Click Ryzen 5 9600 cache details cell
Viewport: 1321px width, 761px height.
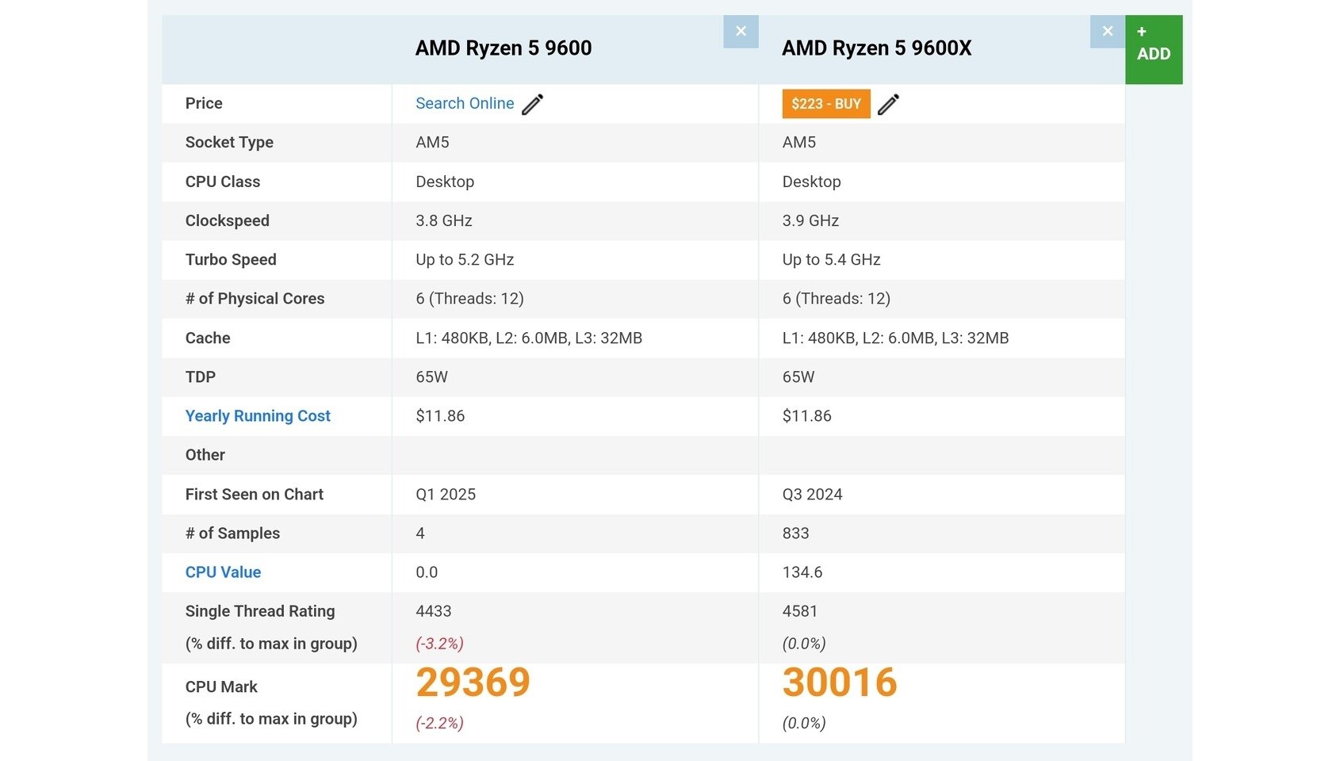coord(529,338)
